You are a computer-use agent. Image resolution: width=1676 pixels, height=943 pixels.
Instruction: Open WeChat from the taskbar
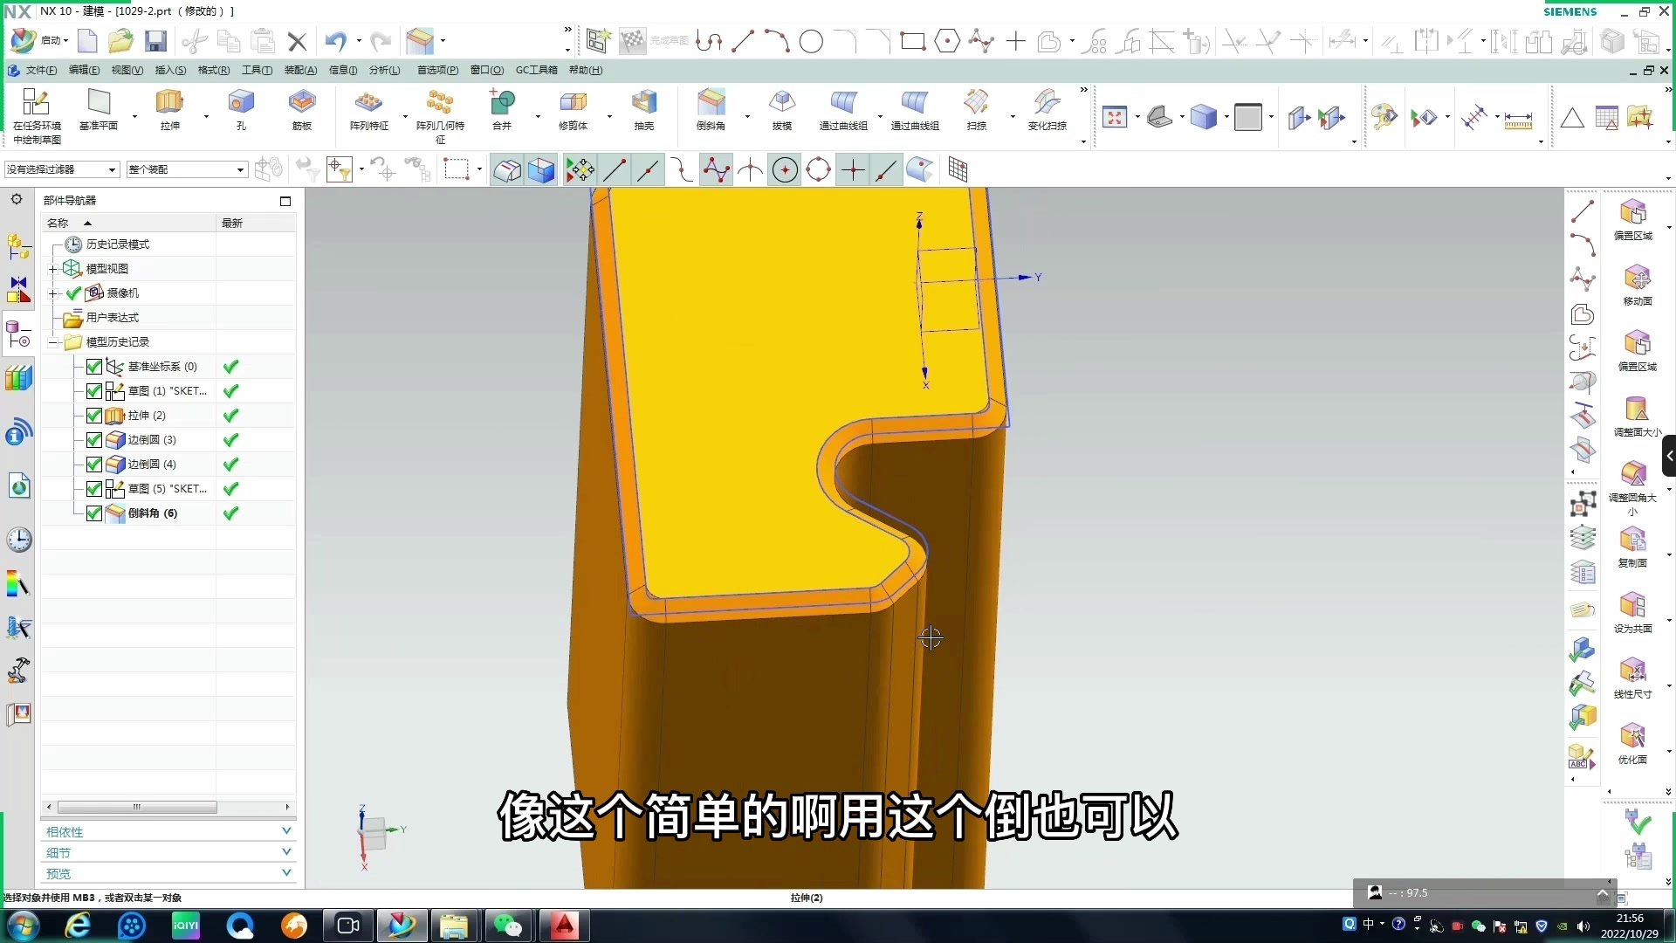pyautogui.click(x=509, y=926)
